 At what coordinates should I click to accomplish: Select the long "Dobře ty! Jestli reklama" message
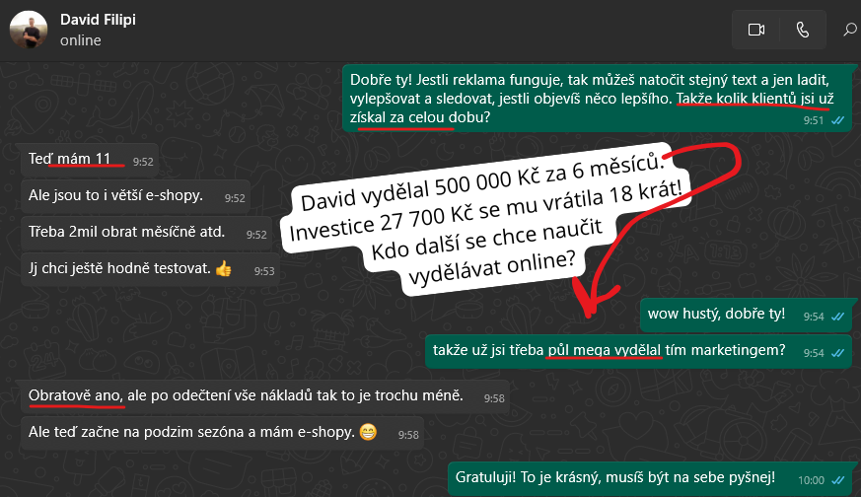click(597, 99)
